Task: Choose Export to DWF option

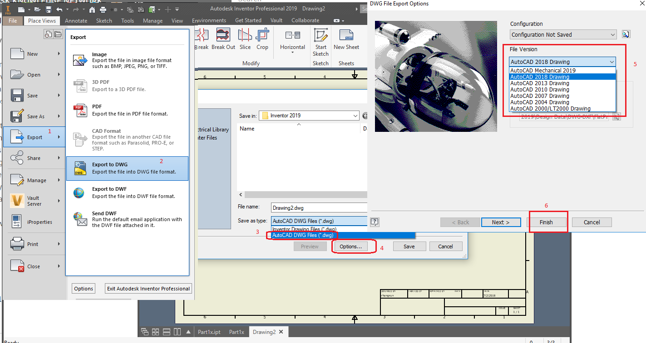Action: (x=127, y=193)
